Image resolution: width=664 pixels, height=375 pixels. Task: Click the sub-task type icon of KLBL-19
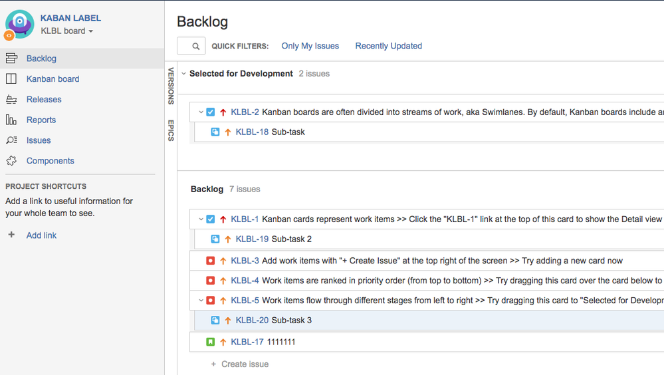click(x=215, y=239)
